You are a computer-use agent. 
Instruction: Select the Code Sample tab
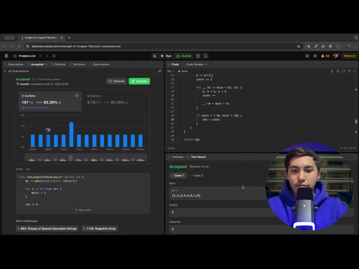point(193,64)
